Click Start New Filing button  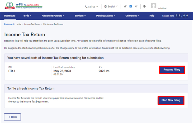[171, 100]
